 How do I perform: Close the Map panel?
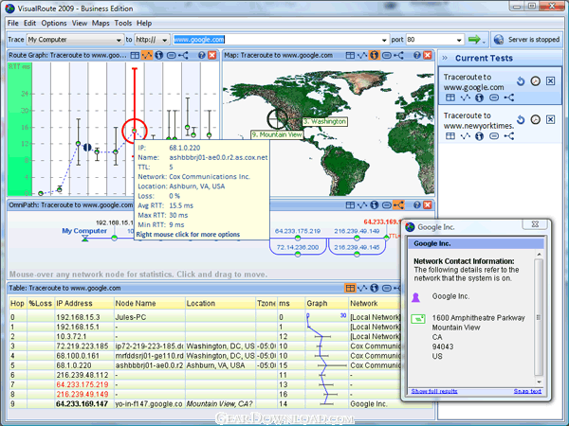pos(428,56)
